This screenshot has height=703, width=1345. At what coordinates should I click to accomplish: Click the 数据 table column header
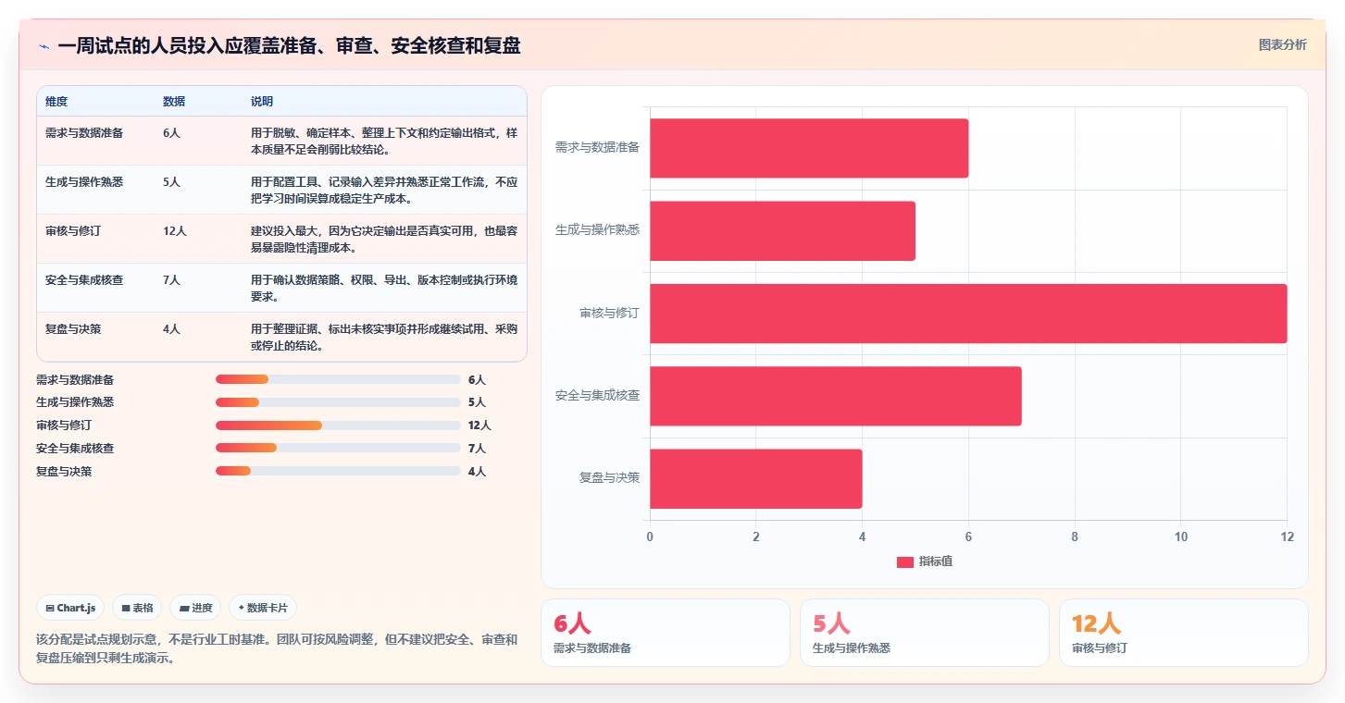[x=174, y=101]
